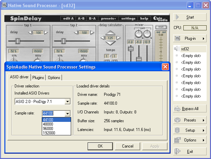Click the Cancel button
Image resolution: width=211 pixels, height=159 pixels.
(127, 146)
